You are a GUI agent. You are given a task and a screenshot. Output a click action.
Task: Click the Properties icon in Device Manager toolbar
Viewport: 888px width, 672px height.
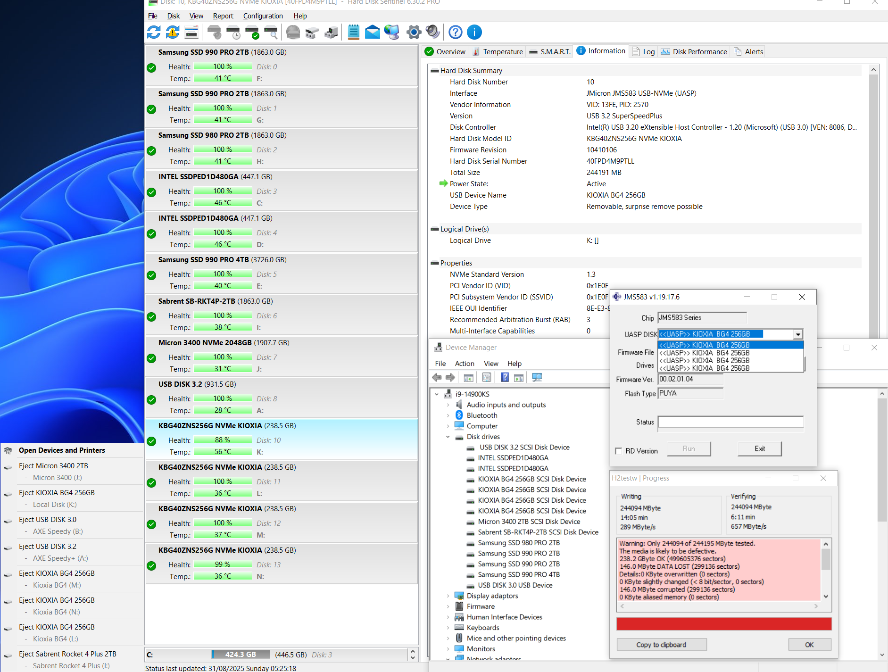pos(487,377)
